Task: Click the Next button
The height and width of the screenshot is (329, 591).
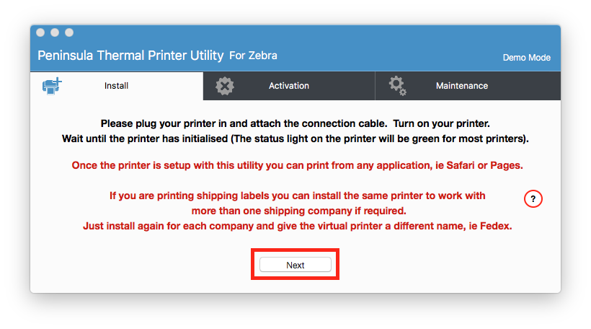Action: (295, 265)
